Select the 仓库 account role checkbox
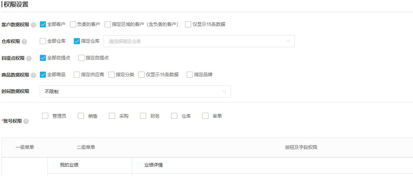 (174, 116)
